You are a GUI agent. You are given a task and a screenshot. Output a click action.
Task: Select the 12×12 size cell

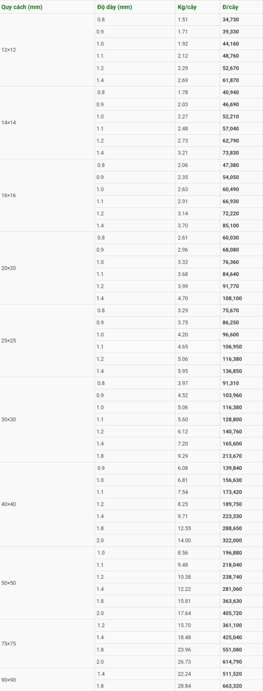[47, 50]
